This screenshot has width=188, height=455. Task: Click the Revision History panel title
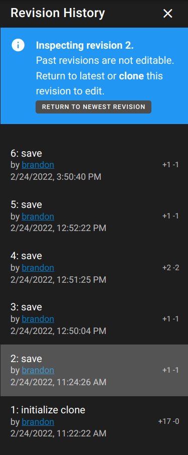point(58,14)
